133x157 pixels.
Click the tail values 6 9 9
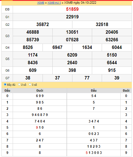click(x=40, y=96)
